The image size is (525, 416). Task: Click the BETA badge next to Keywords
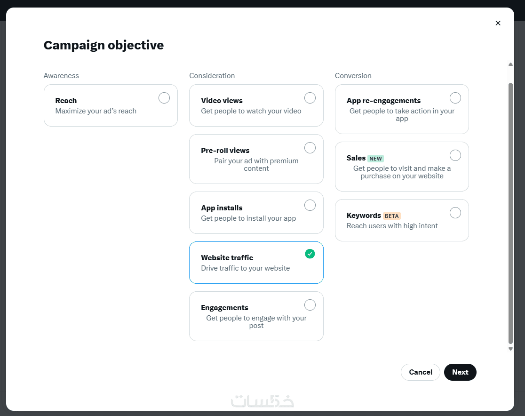pyautogui.click(x=392, y=216)
